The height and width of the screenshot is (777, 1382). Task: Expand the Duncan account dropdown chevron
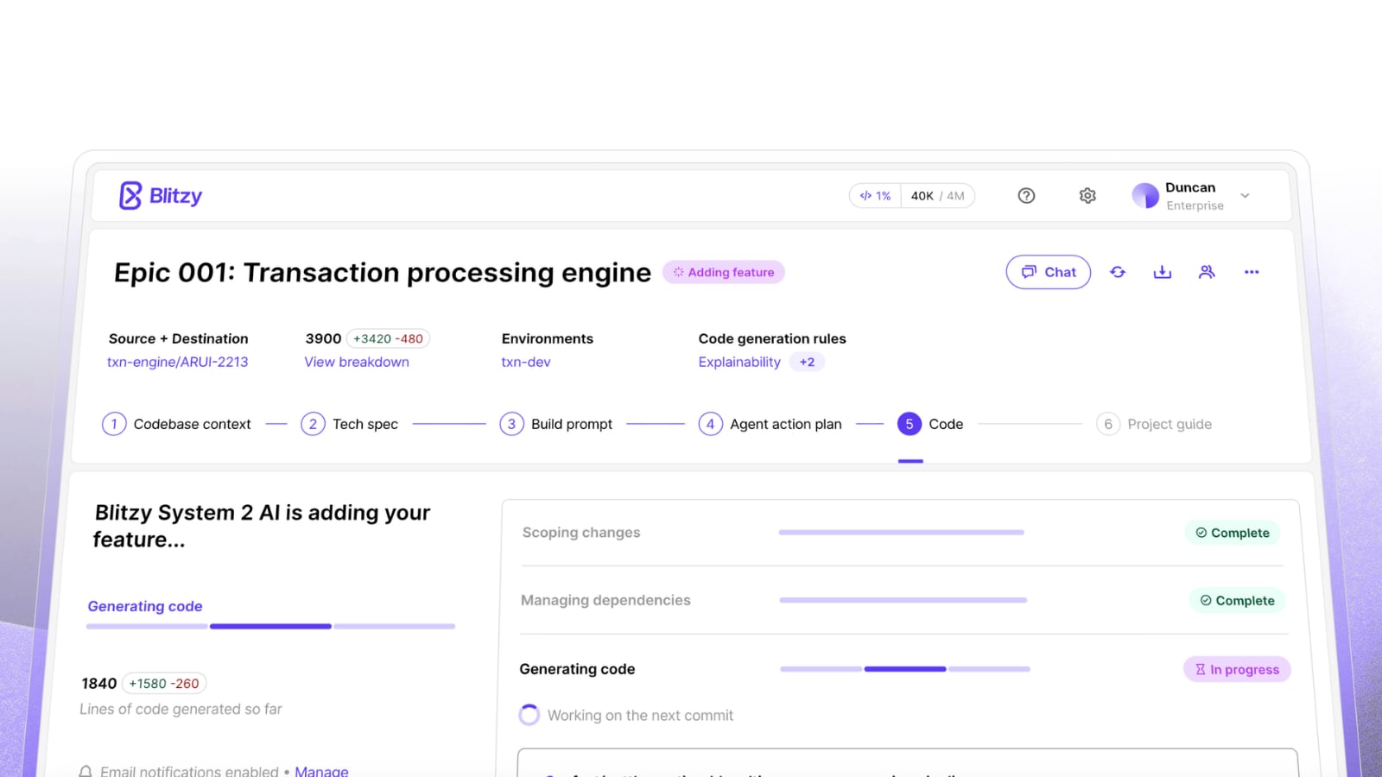(x=1245, y=196)
